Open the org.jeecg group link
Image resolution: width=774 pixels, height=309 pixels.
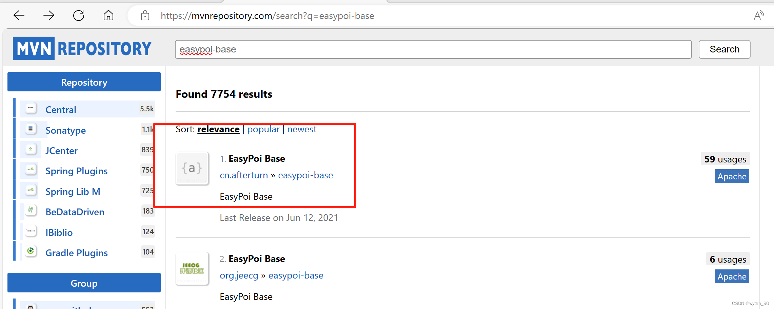pos(239,275)
